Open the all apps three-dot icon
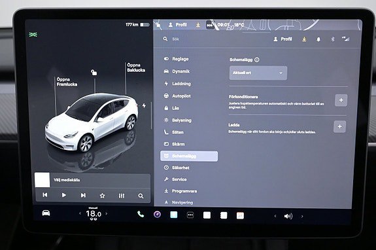Viewport: 376px width, 250px height. pyautogui.click(x=190, y=215)
